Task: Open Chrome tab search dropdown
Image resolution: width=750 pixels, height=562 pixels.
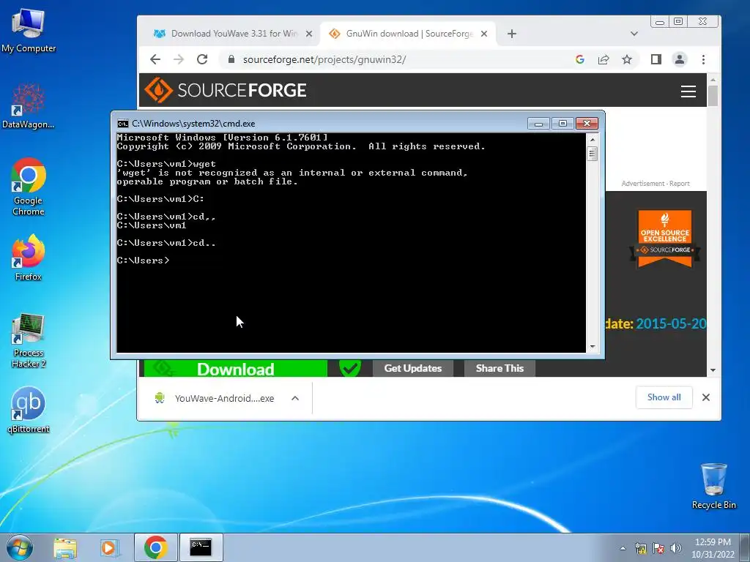Action: tap(634, 34)
